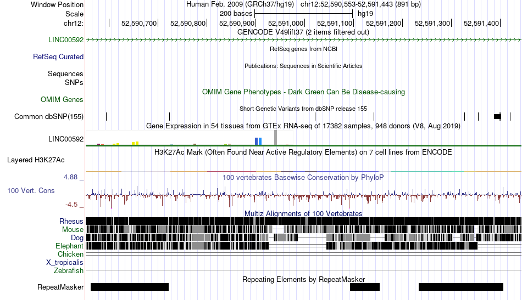522x300 pixels.
Task: Click Repeating Elements by RepeatMasker title
Action: (304, 279)
